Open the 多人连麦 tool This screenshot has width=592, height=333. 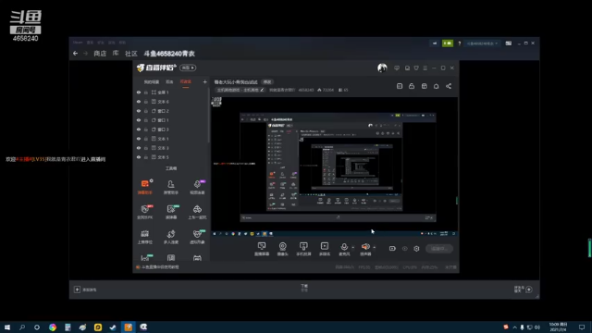[x=171, y=237]
